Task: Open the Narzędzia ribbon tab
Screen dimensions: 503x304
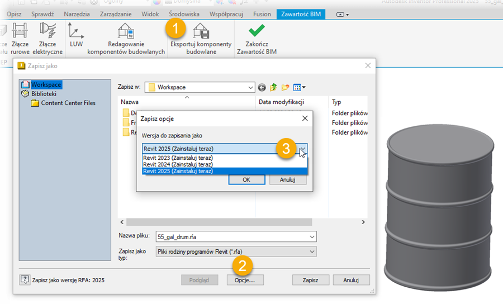Action: (x=77, y=14)
